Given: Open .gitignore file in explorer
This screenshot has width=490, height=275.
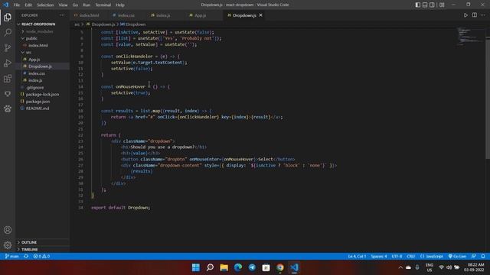Looking at the screenshot, I should point(35,88).
